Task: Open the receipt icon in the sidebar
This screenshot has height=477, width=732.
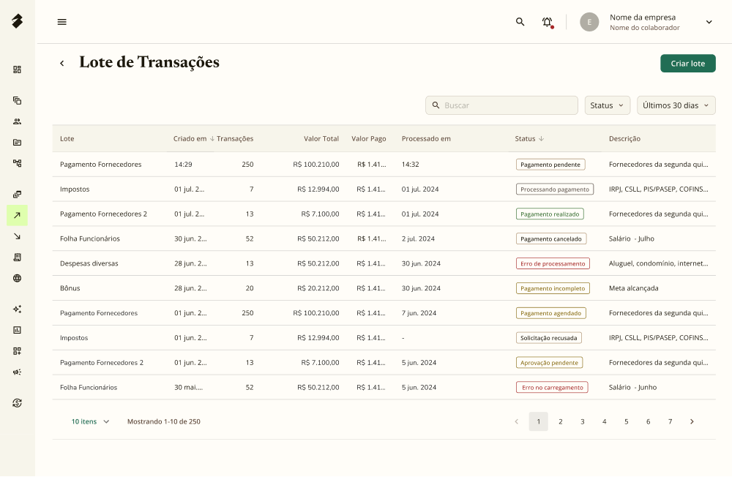Action: click(x=18, y=258)
